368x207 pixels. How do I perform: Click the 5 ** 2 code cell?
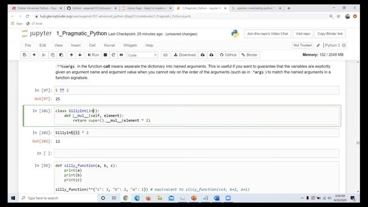pos(197,90)
